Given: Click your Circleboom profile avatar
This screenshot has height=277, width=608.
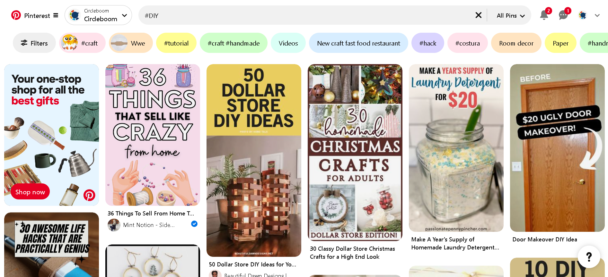Looking at the screenshot, I should point(582,15).
